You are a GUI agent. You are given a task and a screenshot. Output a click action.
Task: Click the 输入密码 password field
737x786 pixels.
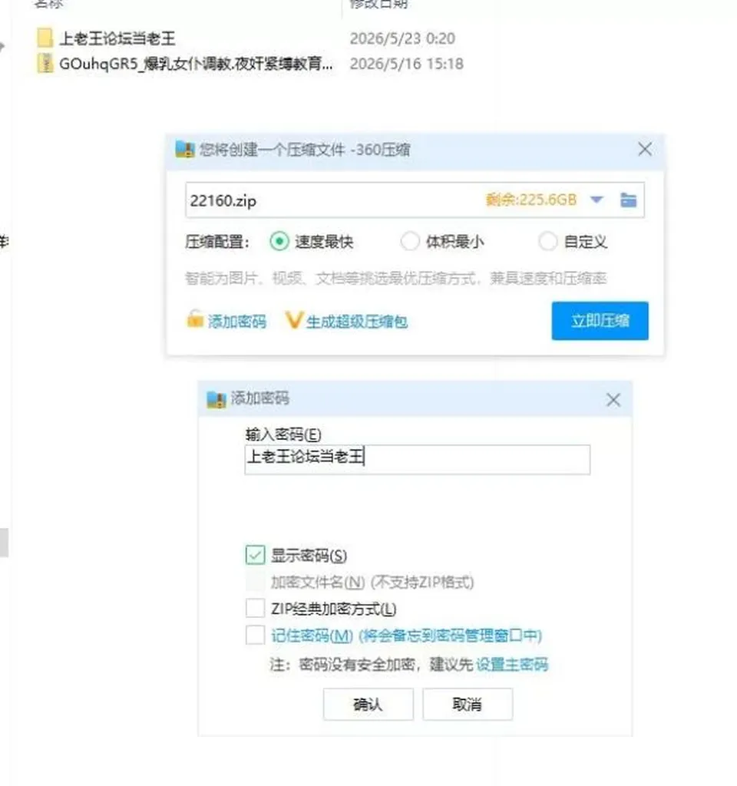417,459
